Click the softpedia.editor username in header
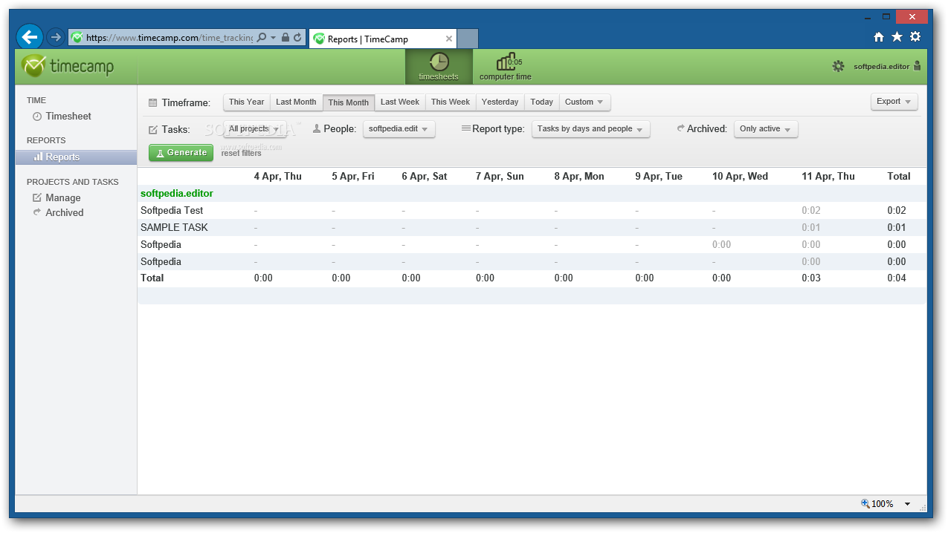This screenshot has height=533, width=948. (881, 67)
